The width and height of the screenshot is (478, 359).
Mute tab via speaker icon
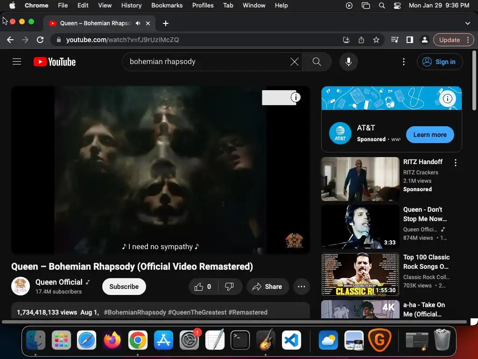[138, 23]
